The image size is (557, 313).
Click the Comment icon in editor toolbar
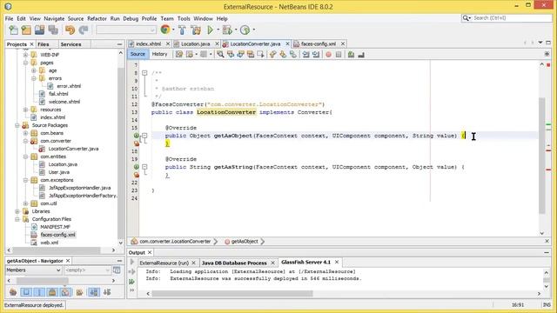click(352, 54)
